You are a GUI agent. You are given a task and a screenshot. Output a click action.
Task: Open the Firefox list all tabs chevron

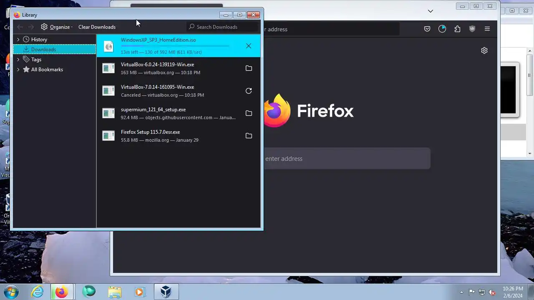[x=431, y=11]
